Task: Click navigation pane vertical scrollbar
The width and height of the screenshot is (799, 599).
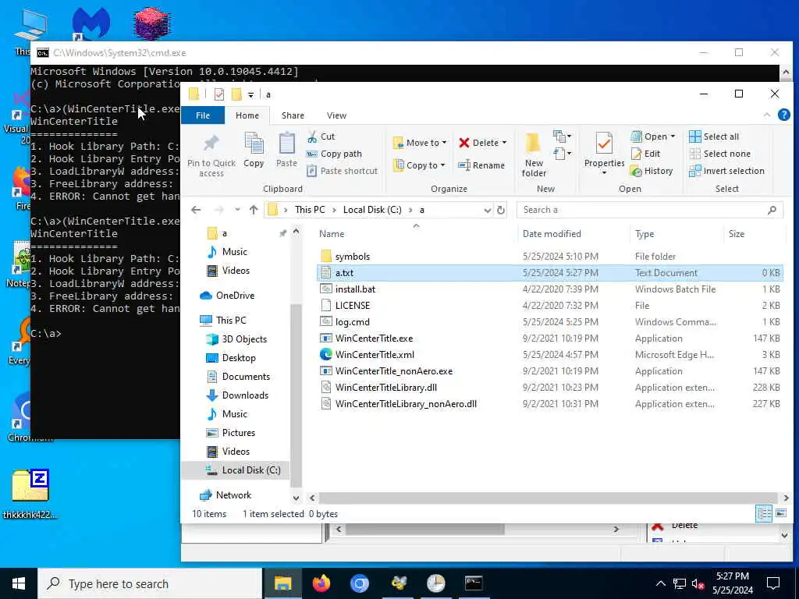Action: point(296,395)
